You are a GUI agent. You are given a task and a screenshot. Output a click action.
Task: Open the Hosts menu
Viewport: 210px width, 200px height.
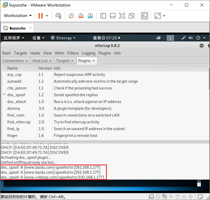[x=35, y=53]
